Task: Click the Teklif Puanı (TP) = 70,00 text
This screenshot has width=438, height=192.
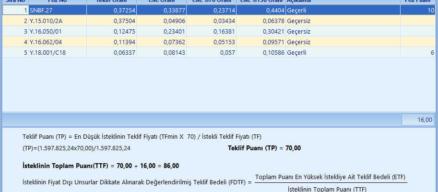Action: tap(264, 148)
